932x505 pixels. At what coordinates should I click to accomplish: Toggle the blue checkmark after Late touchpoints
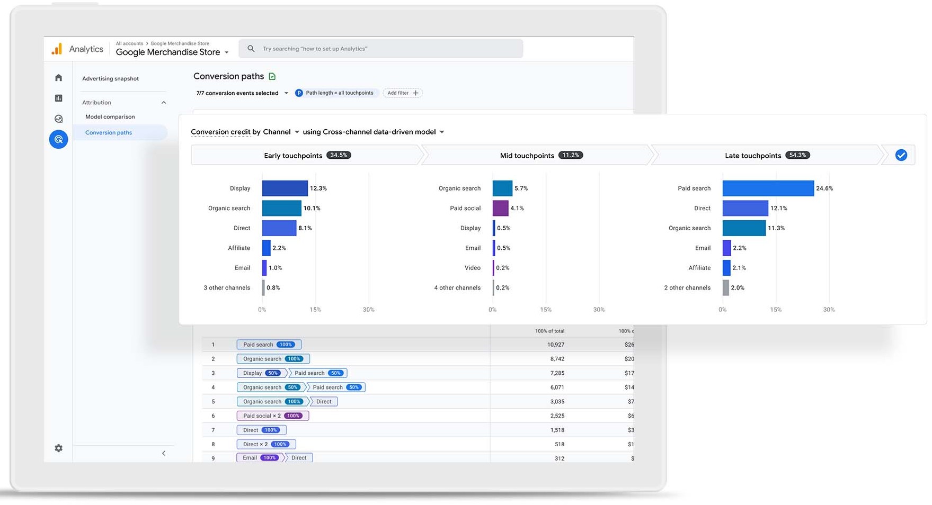pos(901,155)
